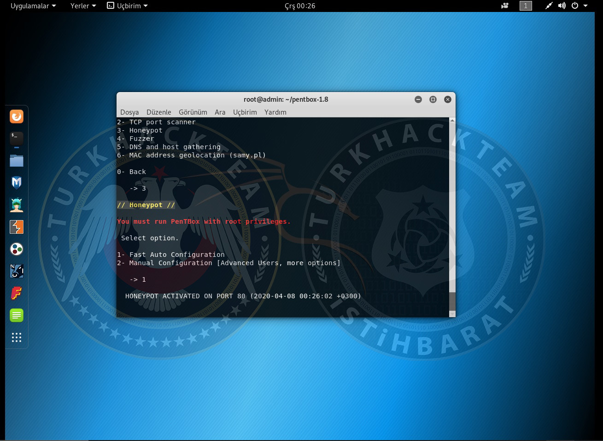Launch Maltego from the dock
Screen dimensions: 603x441
[17, 249]
